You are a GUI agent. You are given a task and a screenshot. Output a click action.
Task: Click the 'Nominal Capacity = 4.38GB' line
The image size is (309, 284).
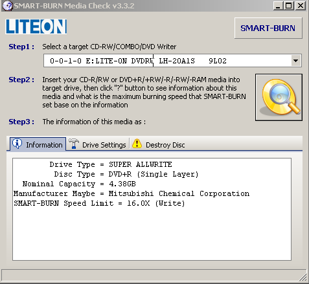79,184
